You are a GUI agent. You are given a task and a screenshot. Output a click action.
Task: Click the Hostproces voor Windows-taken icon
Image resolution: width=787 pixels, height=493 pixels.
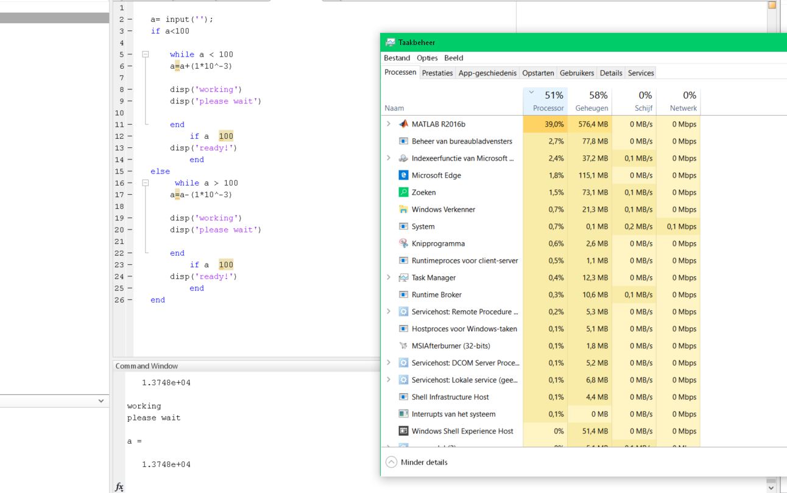pos(403,329)
